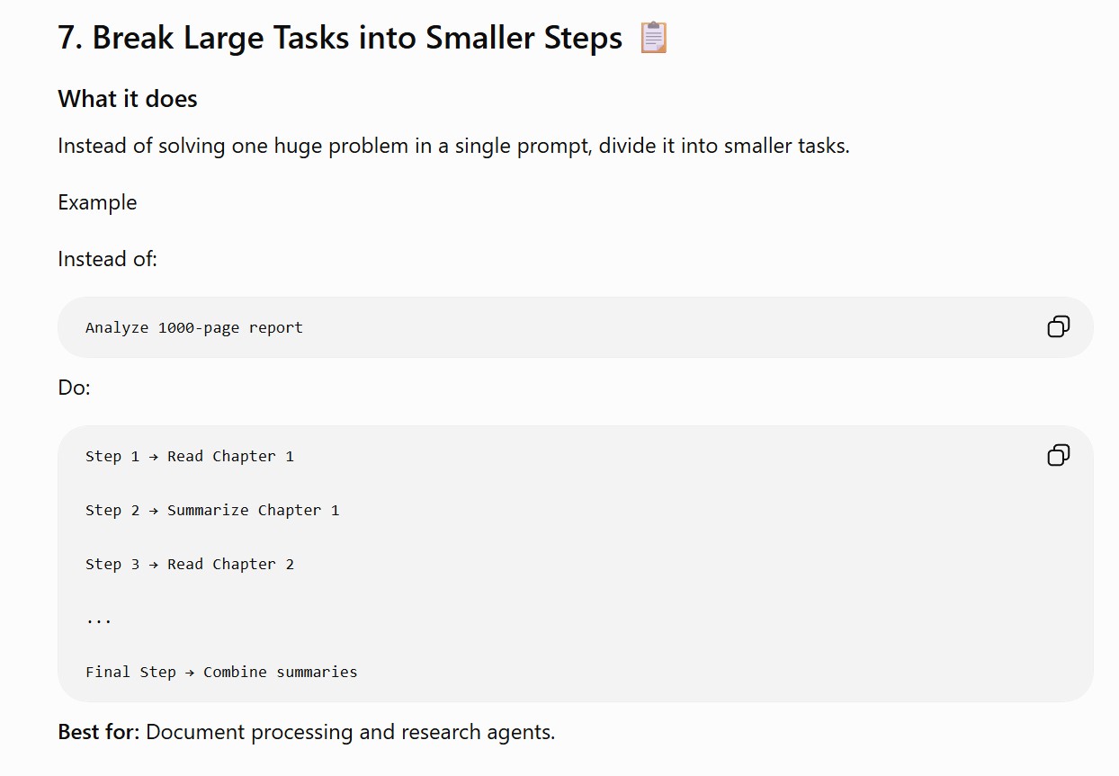The height and width of the screenshot is (776, 1119).
Task: Click the "Step 3 → Read Chapter 2" line
Action: pyautogui.click(x=190, y=564)
